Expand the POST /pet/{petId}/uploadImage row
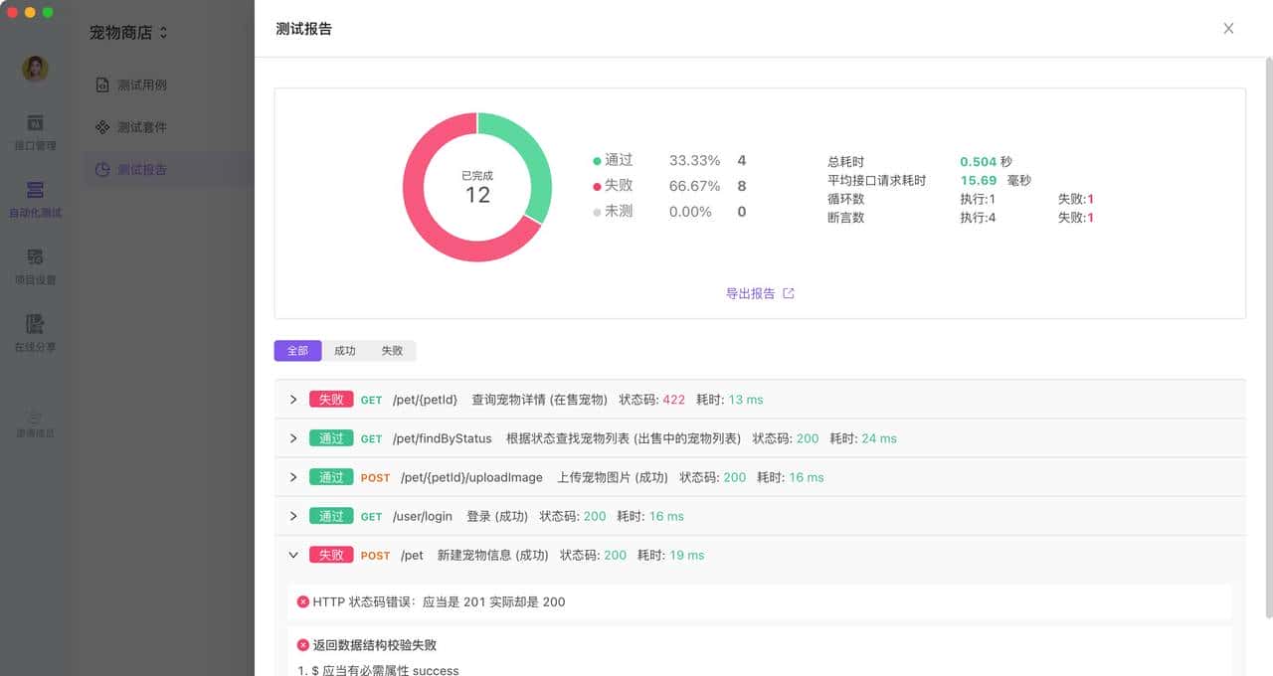This screenshot has height=676, width=1273. pos(293,477)
